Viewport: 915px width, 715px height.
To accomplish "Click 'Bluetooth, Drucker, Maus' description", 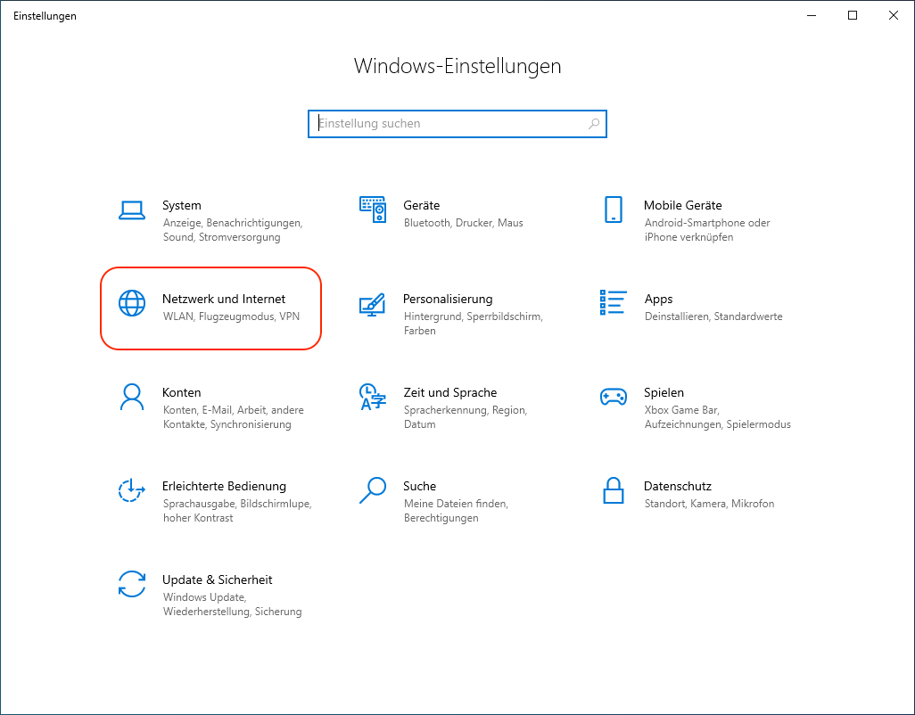I will 464,223.
